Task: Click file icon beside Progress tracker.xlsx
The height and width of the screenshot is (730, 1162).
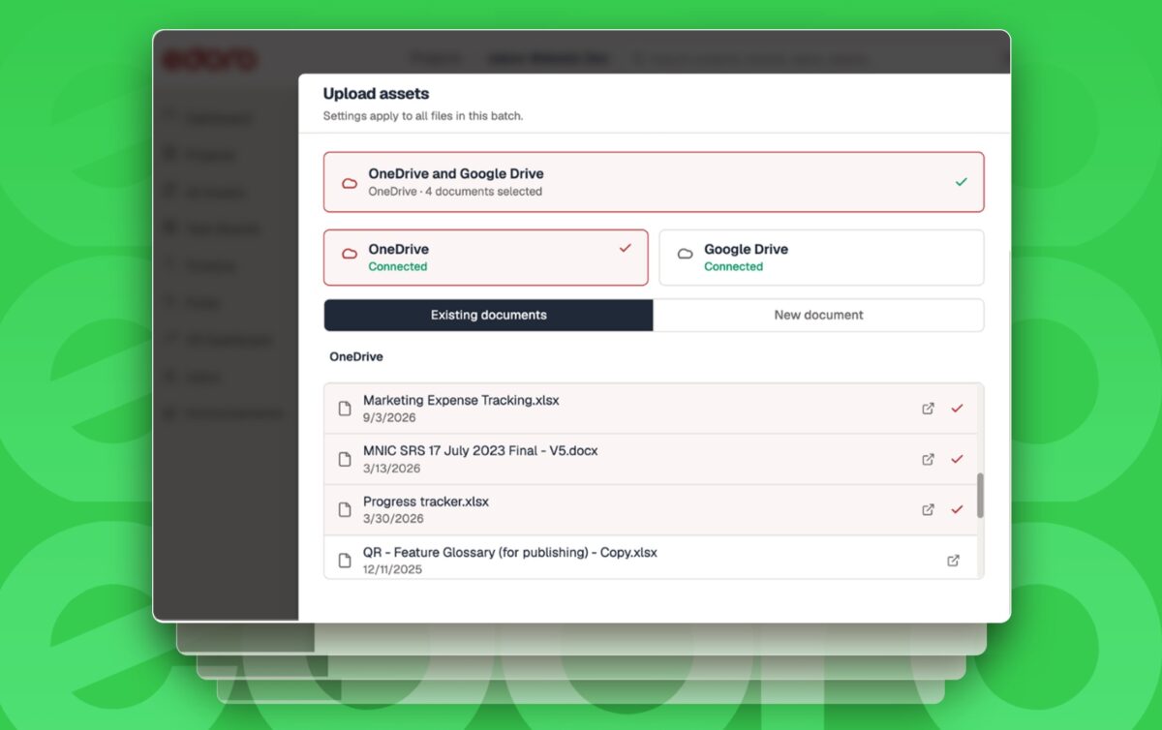Action: tap(344, 509)
